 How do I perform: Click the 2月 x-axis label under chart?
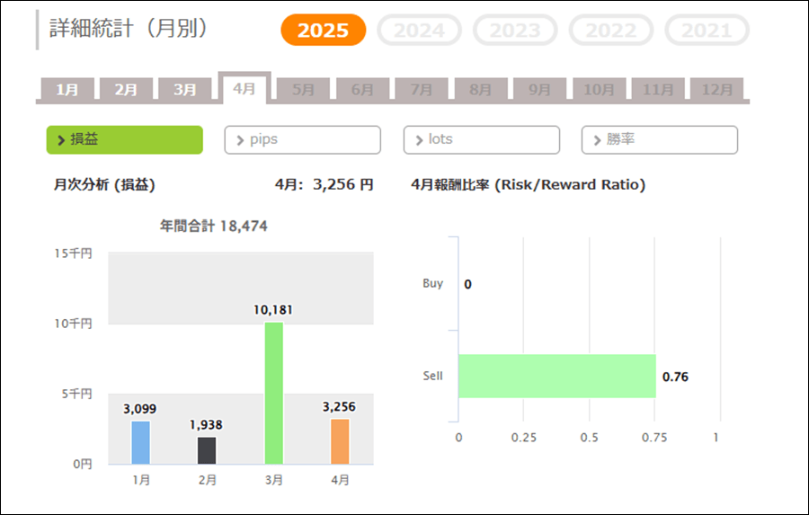point(208,480)
